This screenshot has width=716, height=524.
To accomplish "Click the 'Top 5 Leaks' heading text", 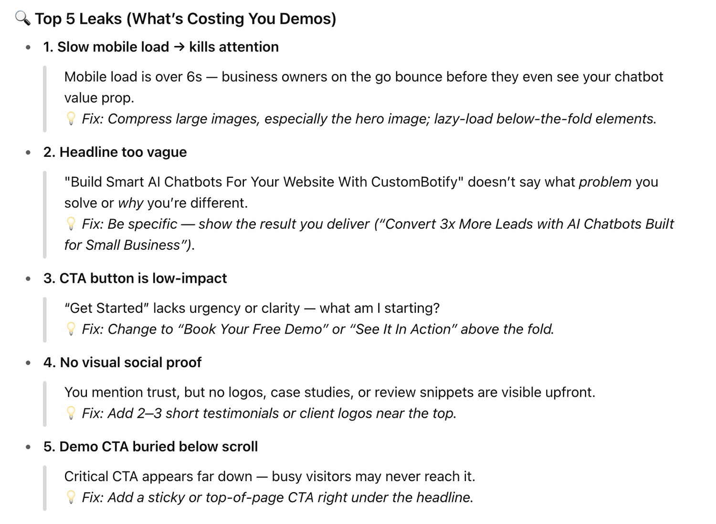I will pyautogui.click(x=185, y=19).
